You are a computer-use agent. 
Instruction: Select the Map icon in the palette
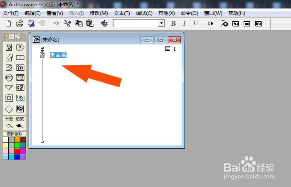[20, 67]
